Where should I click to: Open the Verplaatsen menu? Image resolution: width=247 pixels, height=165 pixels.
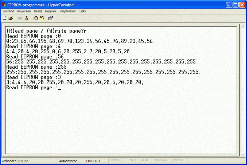click(68, 11)
